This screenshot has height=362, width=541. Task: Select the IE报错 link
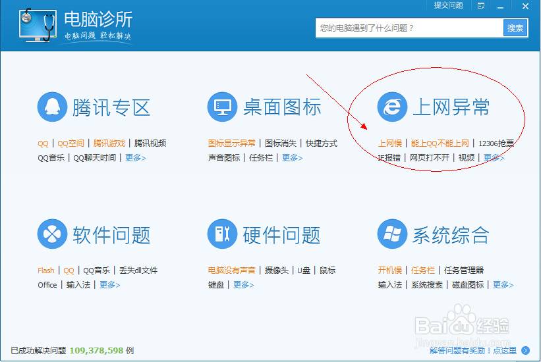[389, 158]
